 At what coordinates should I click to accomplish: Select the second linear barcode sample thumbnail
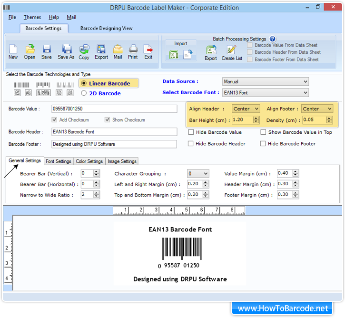(43, 85)
